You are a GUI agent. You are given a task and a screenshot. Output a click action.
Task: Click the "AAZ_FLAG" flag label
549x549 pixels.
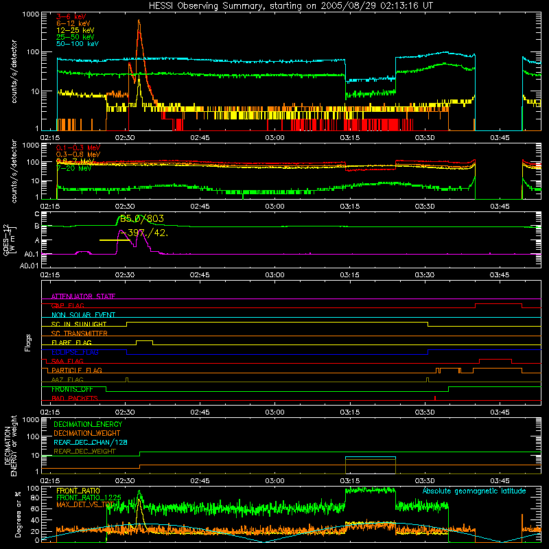[67, 379]
